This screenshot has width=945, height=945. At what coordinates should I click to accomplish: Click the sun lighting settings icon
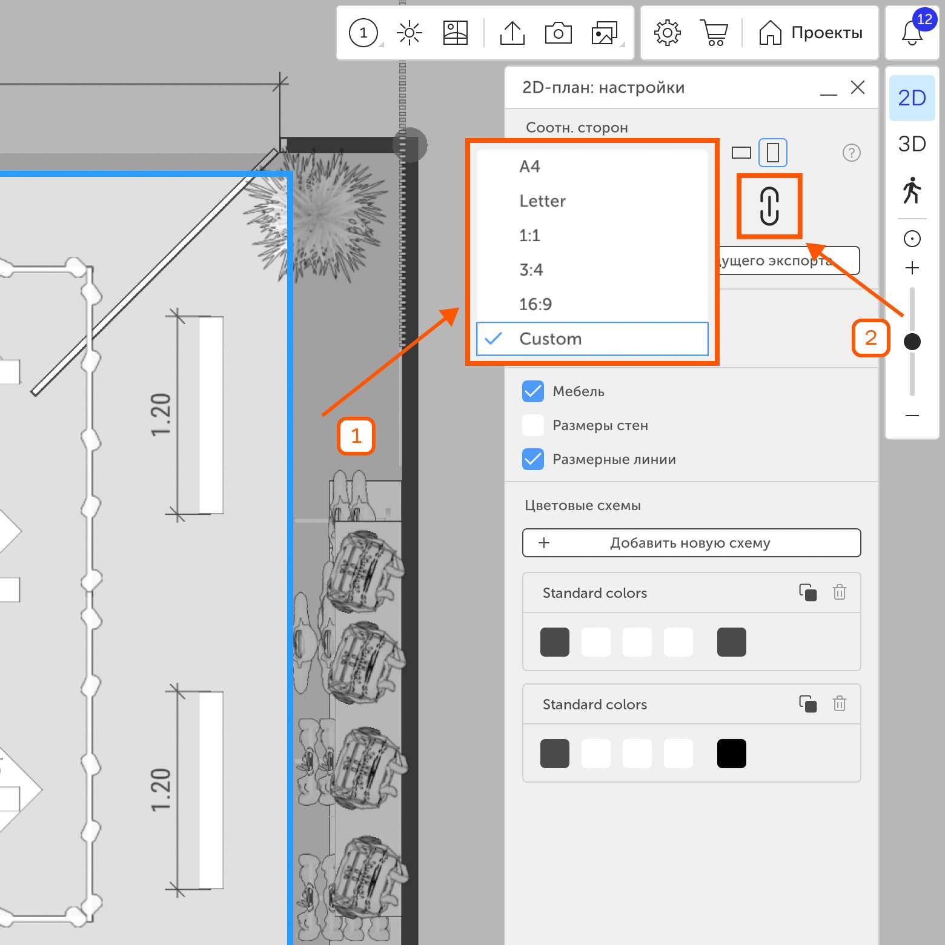pyautogui.click(x=409, y=33)
